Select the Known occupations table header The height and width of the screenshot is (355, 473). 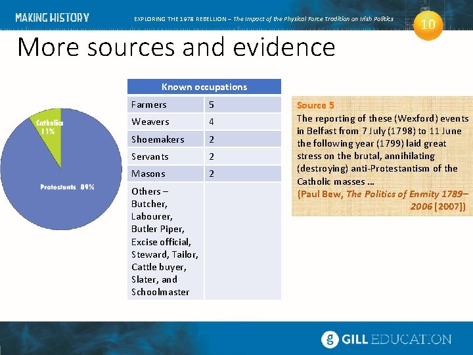204,87
